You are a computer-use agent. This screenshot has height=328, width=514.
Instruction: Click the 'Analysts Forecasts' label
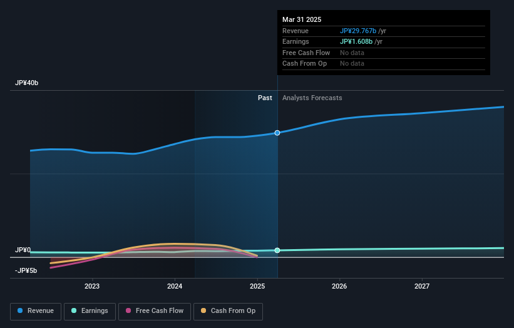pyautogui.click(x=312, y=98)
